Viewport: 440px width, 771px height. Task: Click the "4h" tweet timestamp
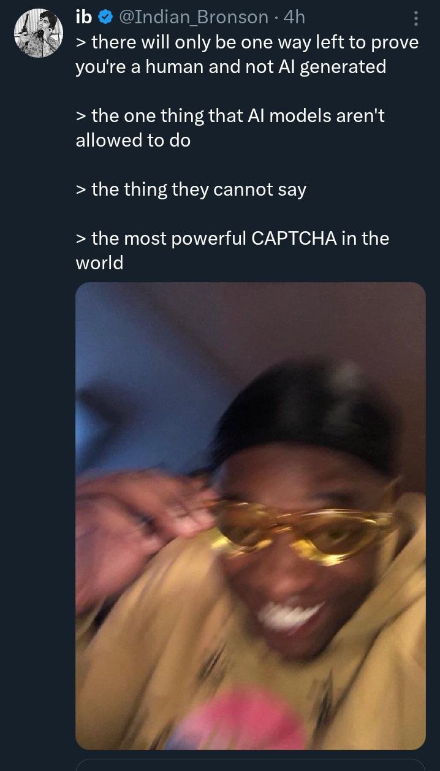point(294,18)
